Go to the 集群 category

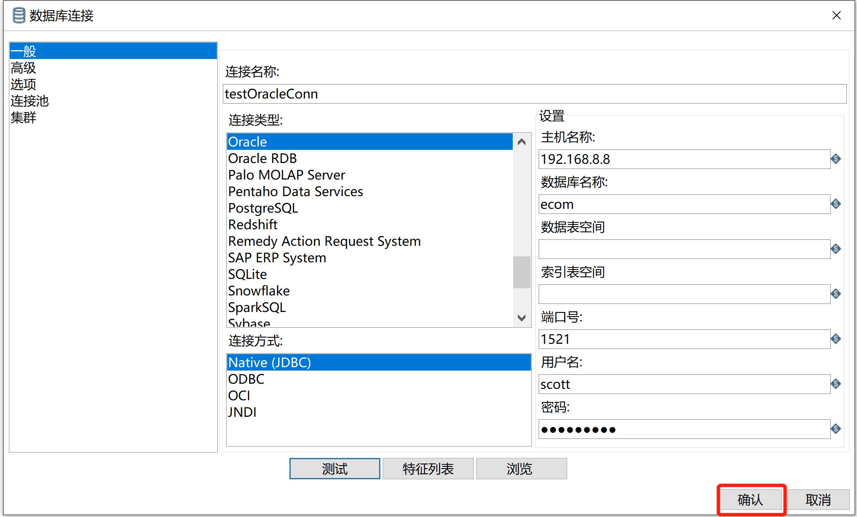click(113, 117)
